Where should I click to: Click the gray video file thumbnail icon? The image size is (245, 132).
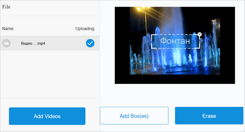click(x=6, y=43)
